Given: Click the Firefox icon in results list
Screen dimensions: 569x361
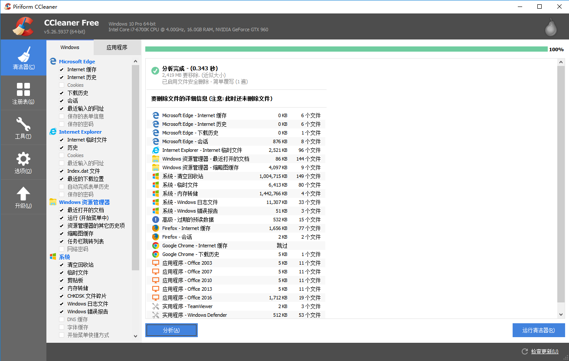Looking at the screenshot, I should [x=156, y=228].
